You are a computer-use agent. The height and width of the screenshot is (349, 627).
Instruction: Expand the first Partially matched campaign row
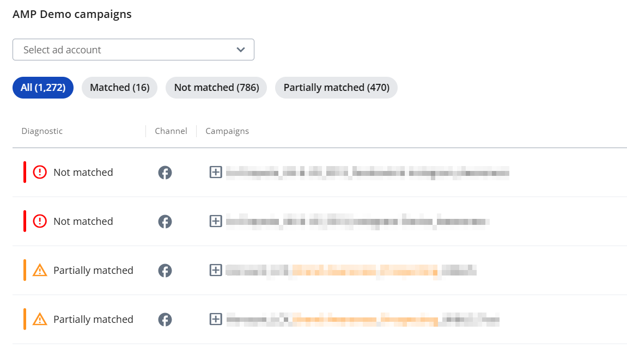click(x=216, y=270)
